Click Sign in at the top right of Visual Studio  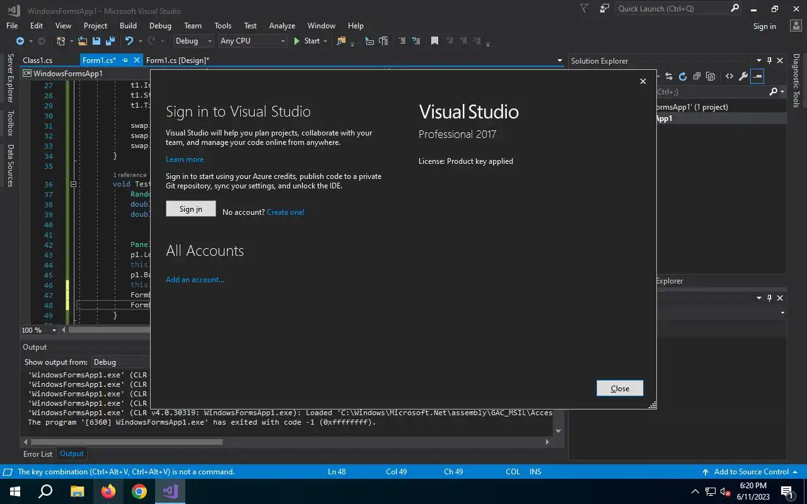click(765, 26)
